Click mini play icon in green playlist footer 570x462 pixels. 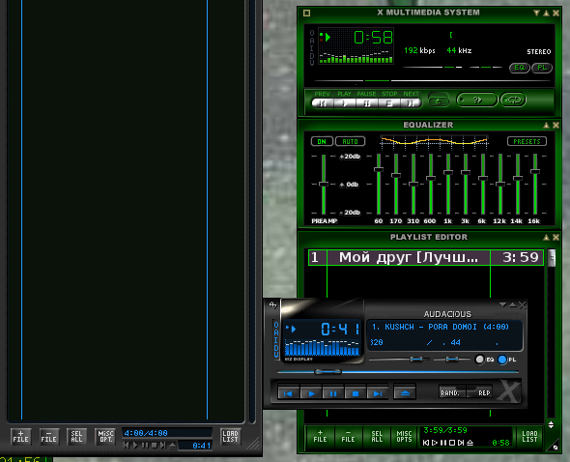pos(435,443)
